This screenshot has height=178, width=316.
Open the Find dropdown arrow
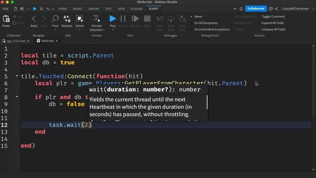tap(55, 30)
